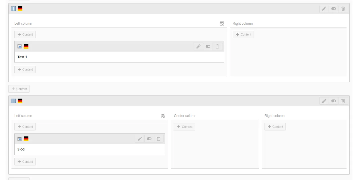
Task: Edit the Test 1 content element
Action: pyautogui.click(x=199, y=46)
